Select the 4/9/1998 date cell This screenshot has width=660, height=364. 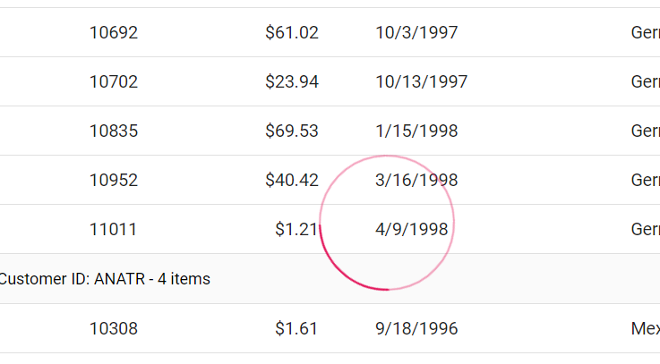412,230
